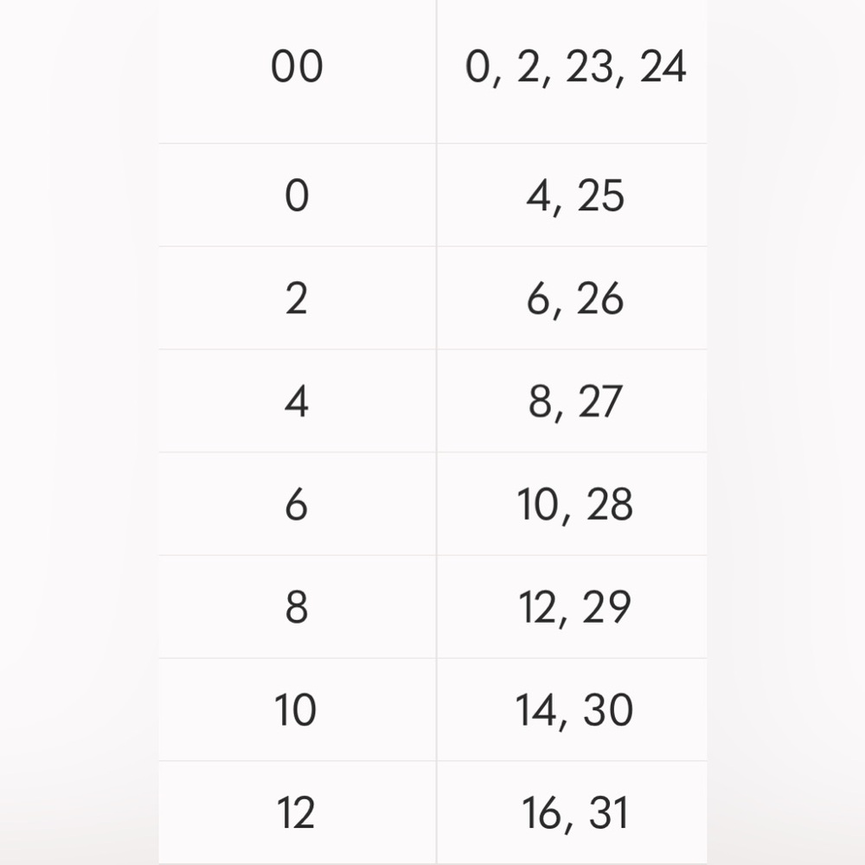Select the '8, 27' cell
Image resolution: width=865 pixels, height=865 pixels.
click(575, 401)
